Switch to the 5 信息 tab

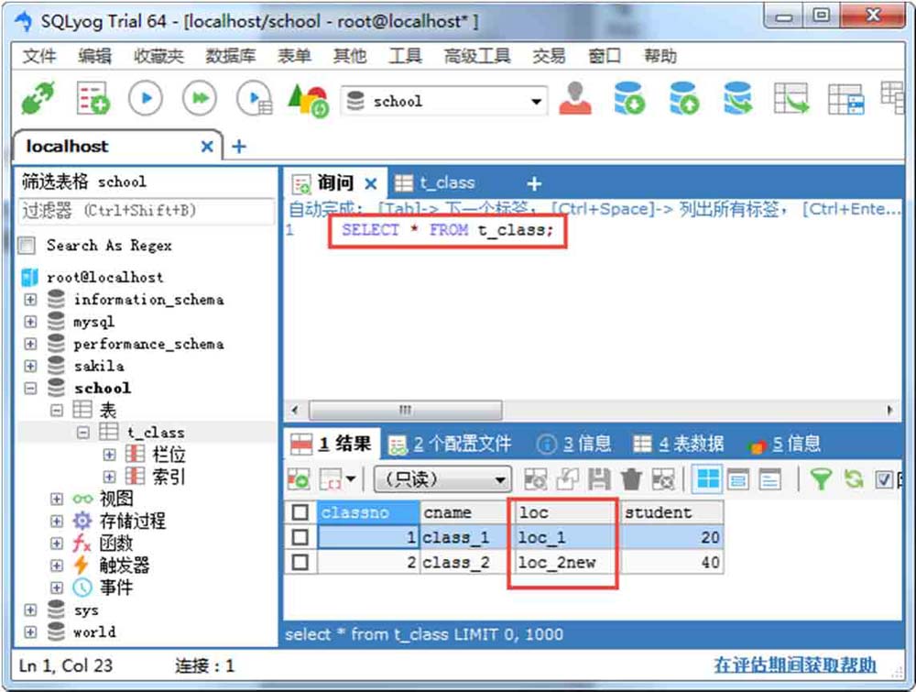(x=785, y=445)
